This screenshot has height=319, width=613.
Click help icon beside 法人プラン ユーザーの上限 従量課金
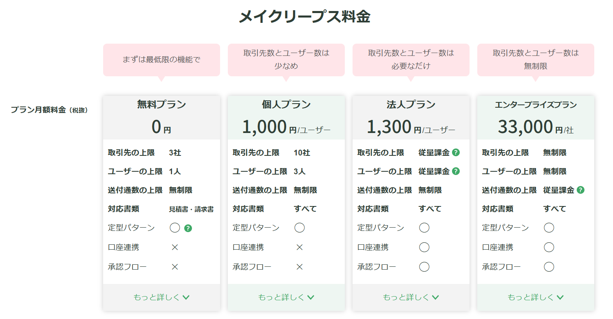tap(456, 171)
